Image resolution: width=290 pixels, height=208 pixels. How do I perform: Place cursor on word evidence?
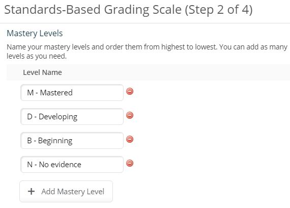click(x=66, y=165)
